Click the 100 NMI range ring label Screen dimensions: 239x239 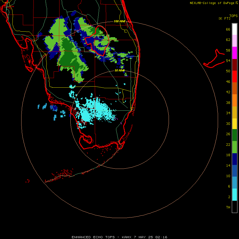point(120,21)
